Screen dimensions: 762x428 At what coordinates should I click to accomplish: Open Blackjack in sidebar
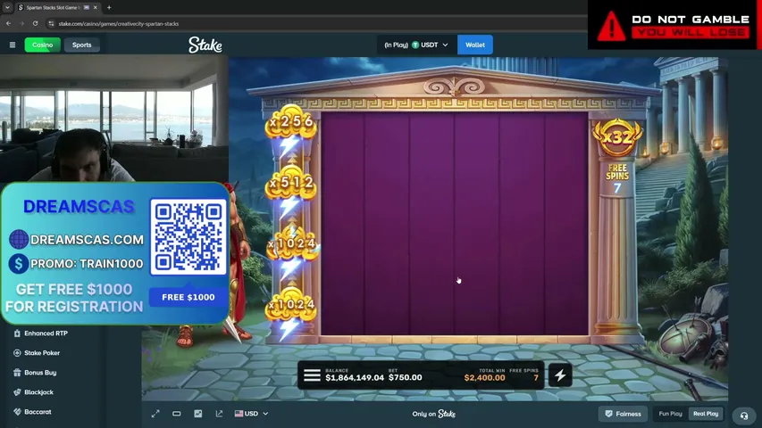click(x=41, y=392)
